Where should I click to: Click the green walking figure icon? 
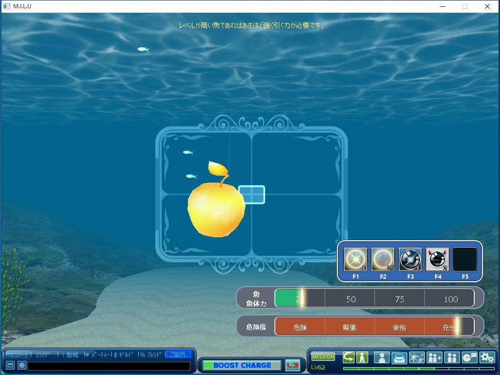point(362,357)
